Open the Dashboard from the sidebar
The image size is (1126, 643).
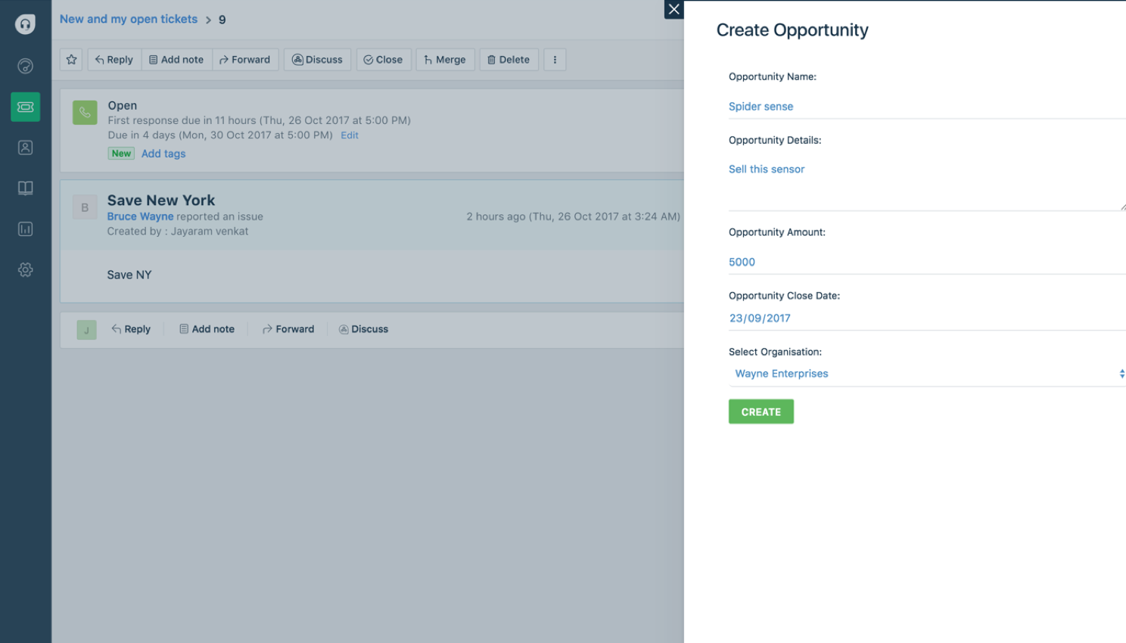(x=25, y=66)
